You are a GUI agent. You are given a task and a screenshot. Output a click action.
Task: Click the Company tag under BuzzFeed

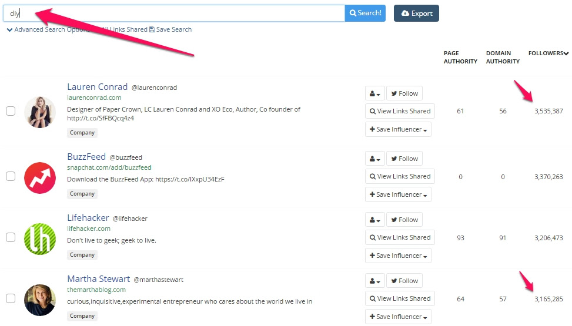point(82,194)
